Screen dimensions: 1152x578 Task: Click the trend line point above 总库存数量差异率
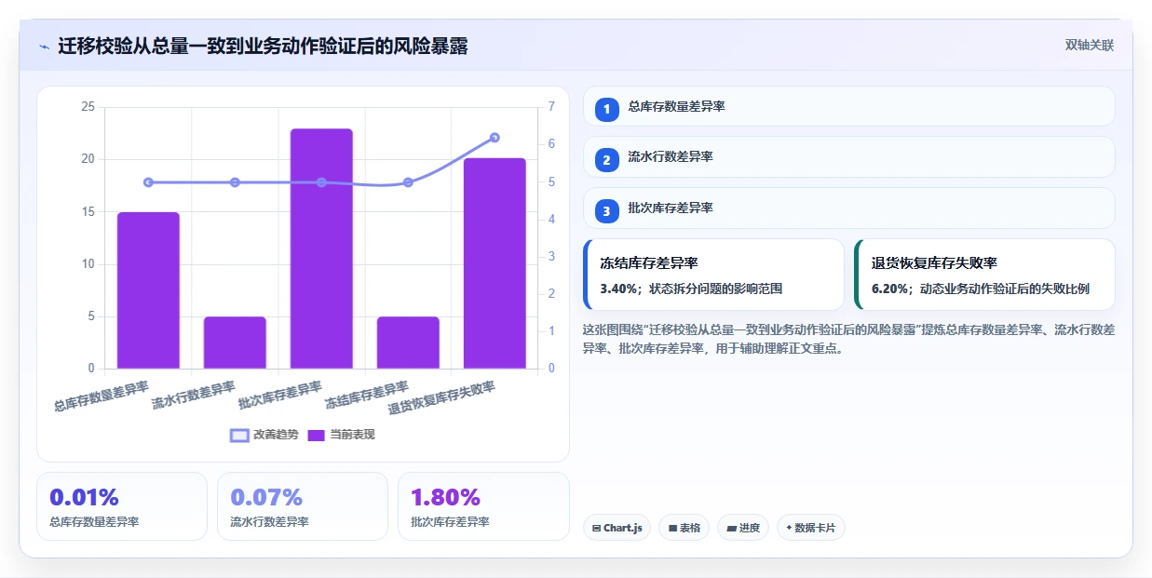[148, 182]
